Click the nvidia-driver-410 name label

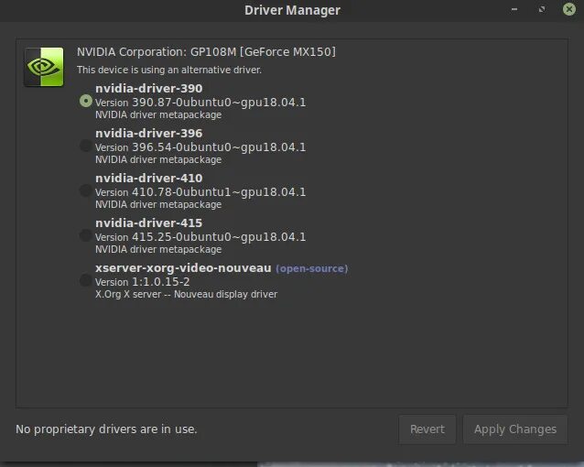149,179
